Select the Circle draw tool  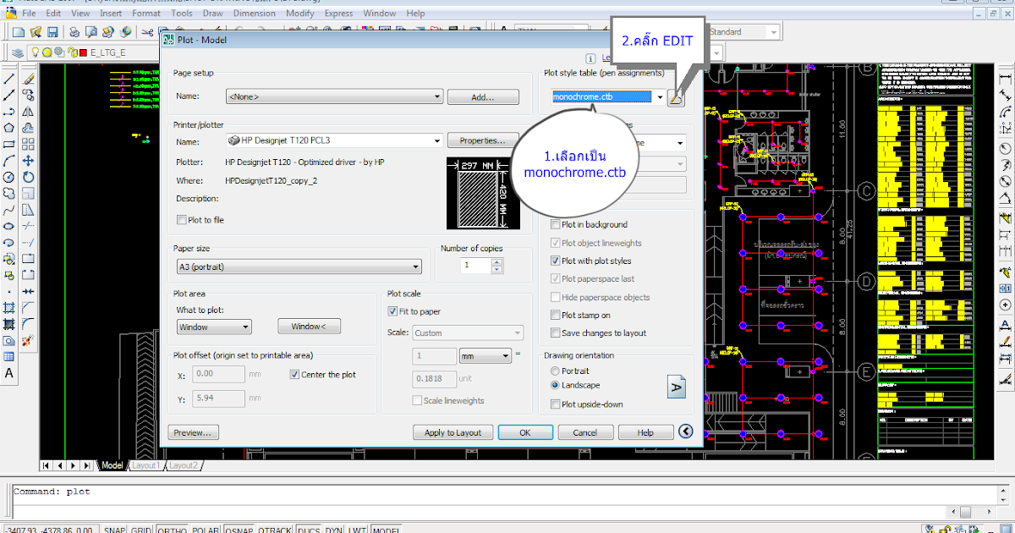tap(9, 177)
